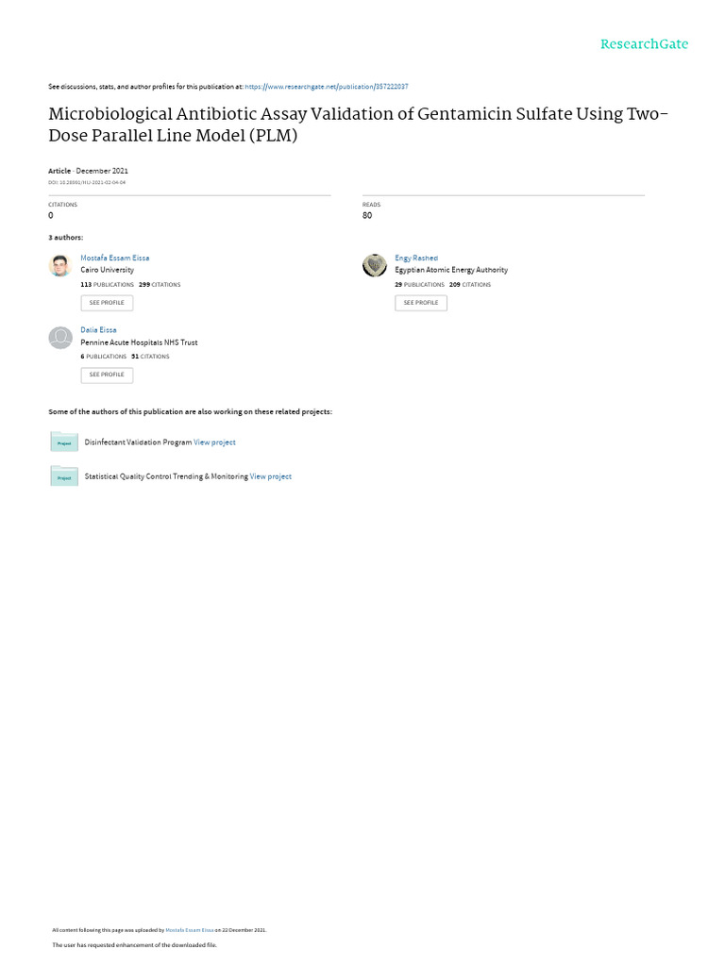Open View project link for Statistical Quality Control

pyautogui.click(x=271, y=476)
